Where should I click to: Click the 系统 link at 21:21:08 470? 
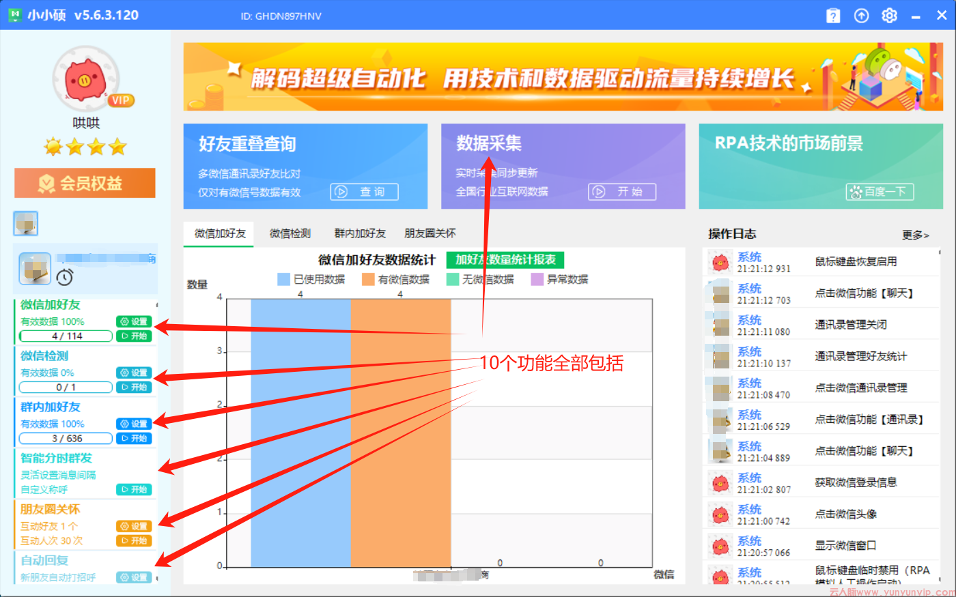pyautogui.click(x=749, y=383)
